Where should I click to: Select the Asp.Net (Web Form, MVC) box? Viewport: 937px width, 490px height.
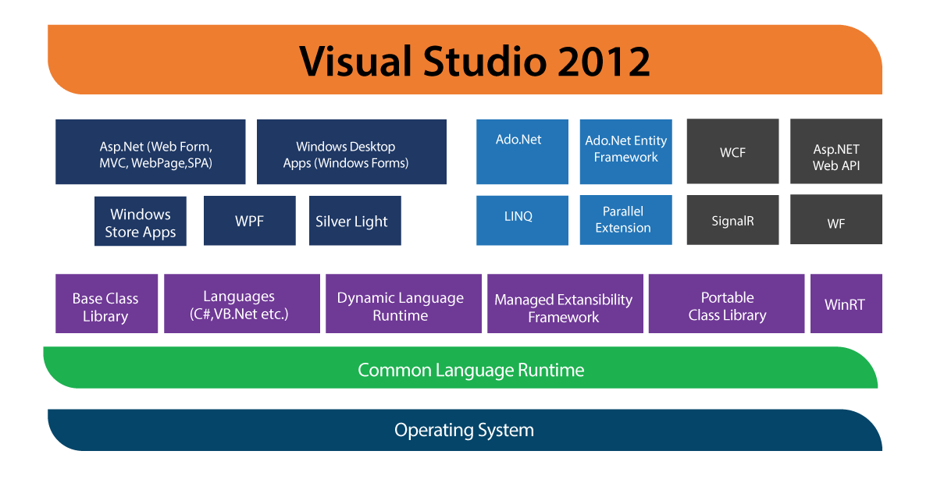tap(151, 151)
